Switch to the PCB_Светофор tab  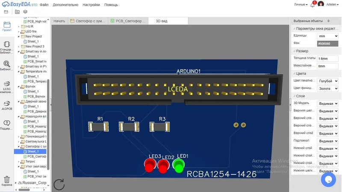point(128,21)
